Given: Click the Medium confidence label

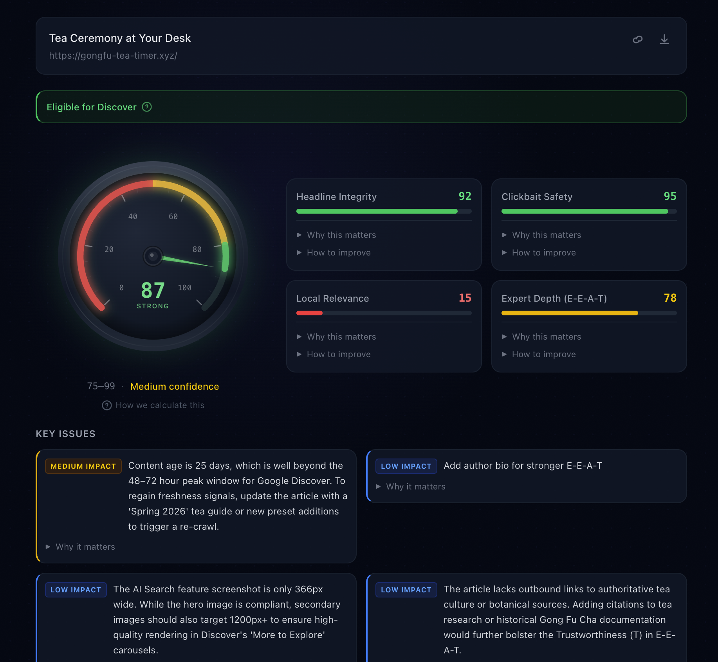Looking at the screenshot, I should click(x=175, y=387).
